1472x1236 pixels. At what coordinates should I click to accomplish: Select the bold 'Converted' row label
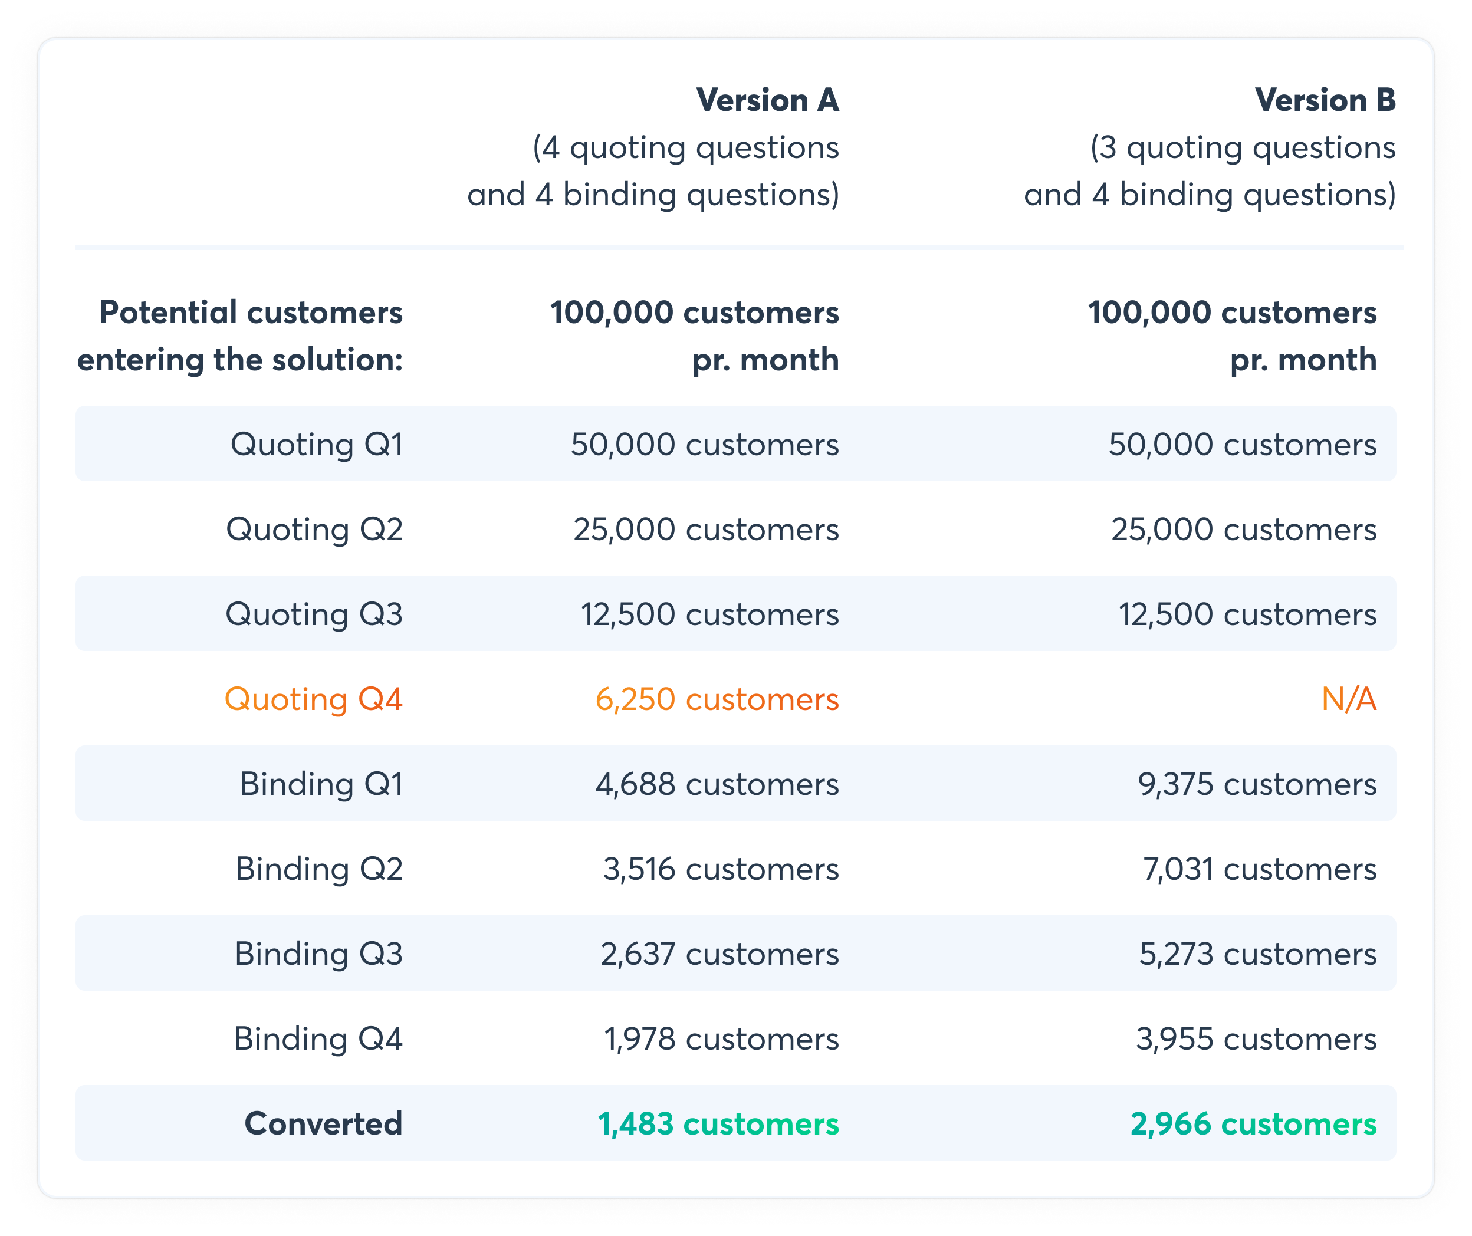pos(324,1123)
